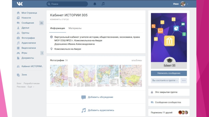Open Игры in left sidebar

tap(24, 53)
